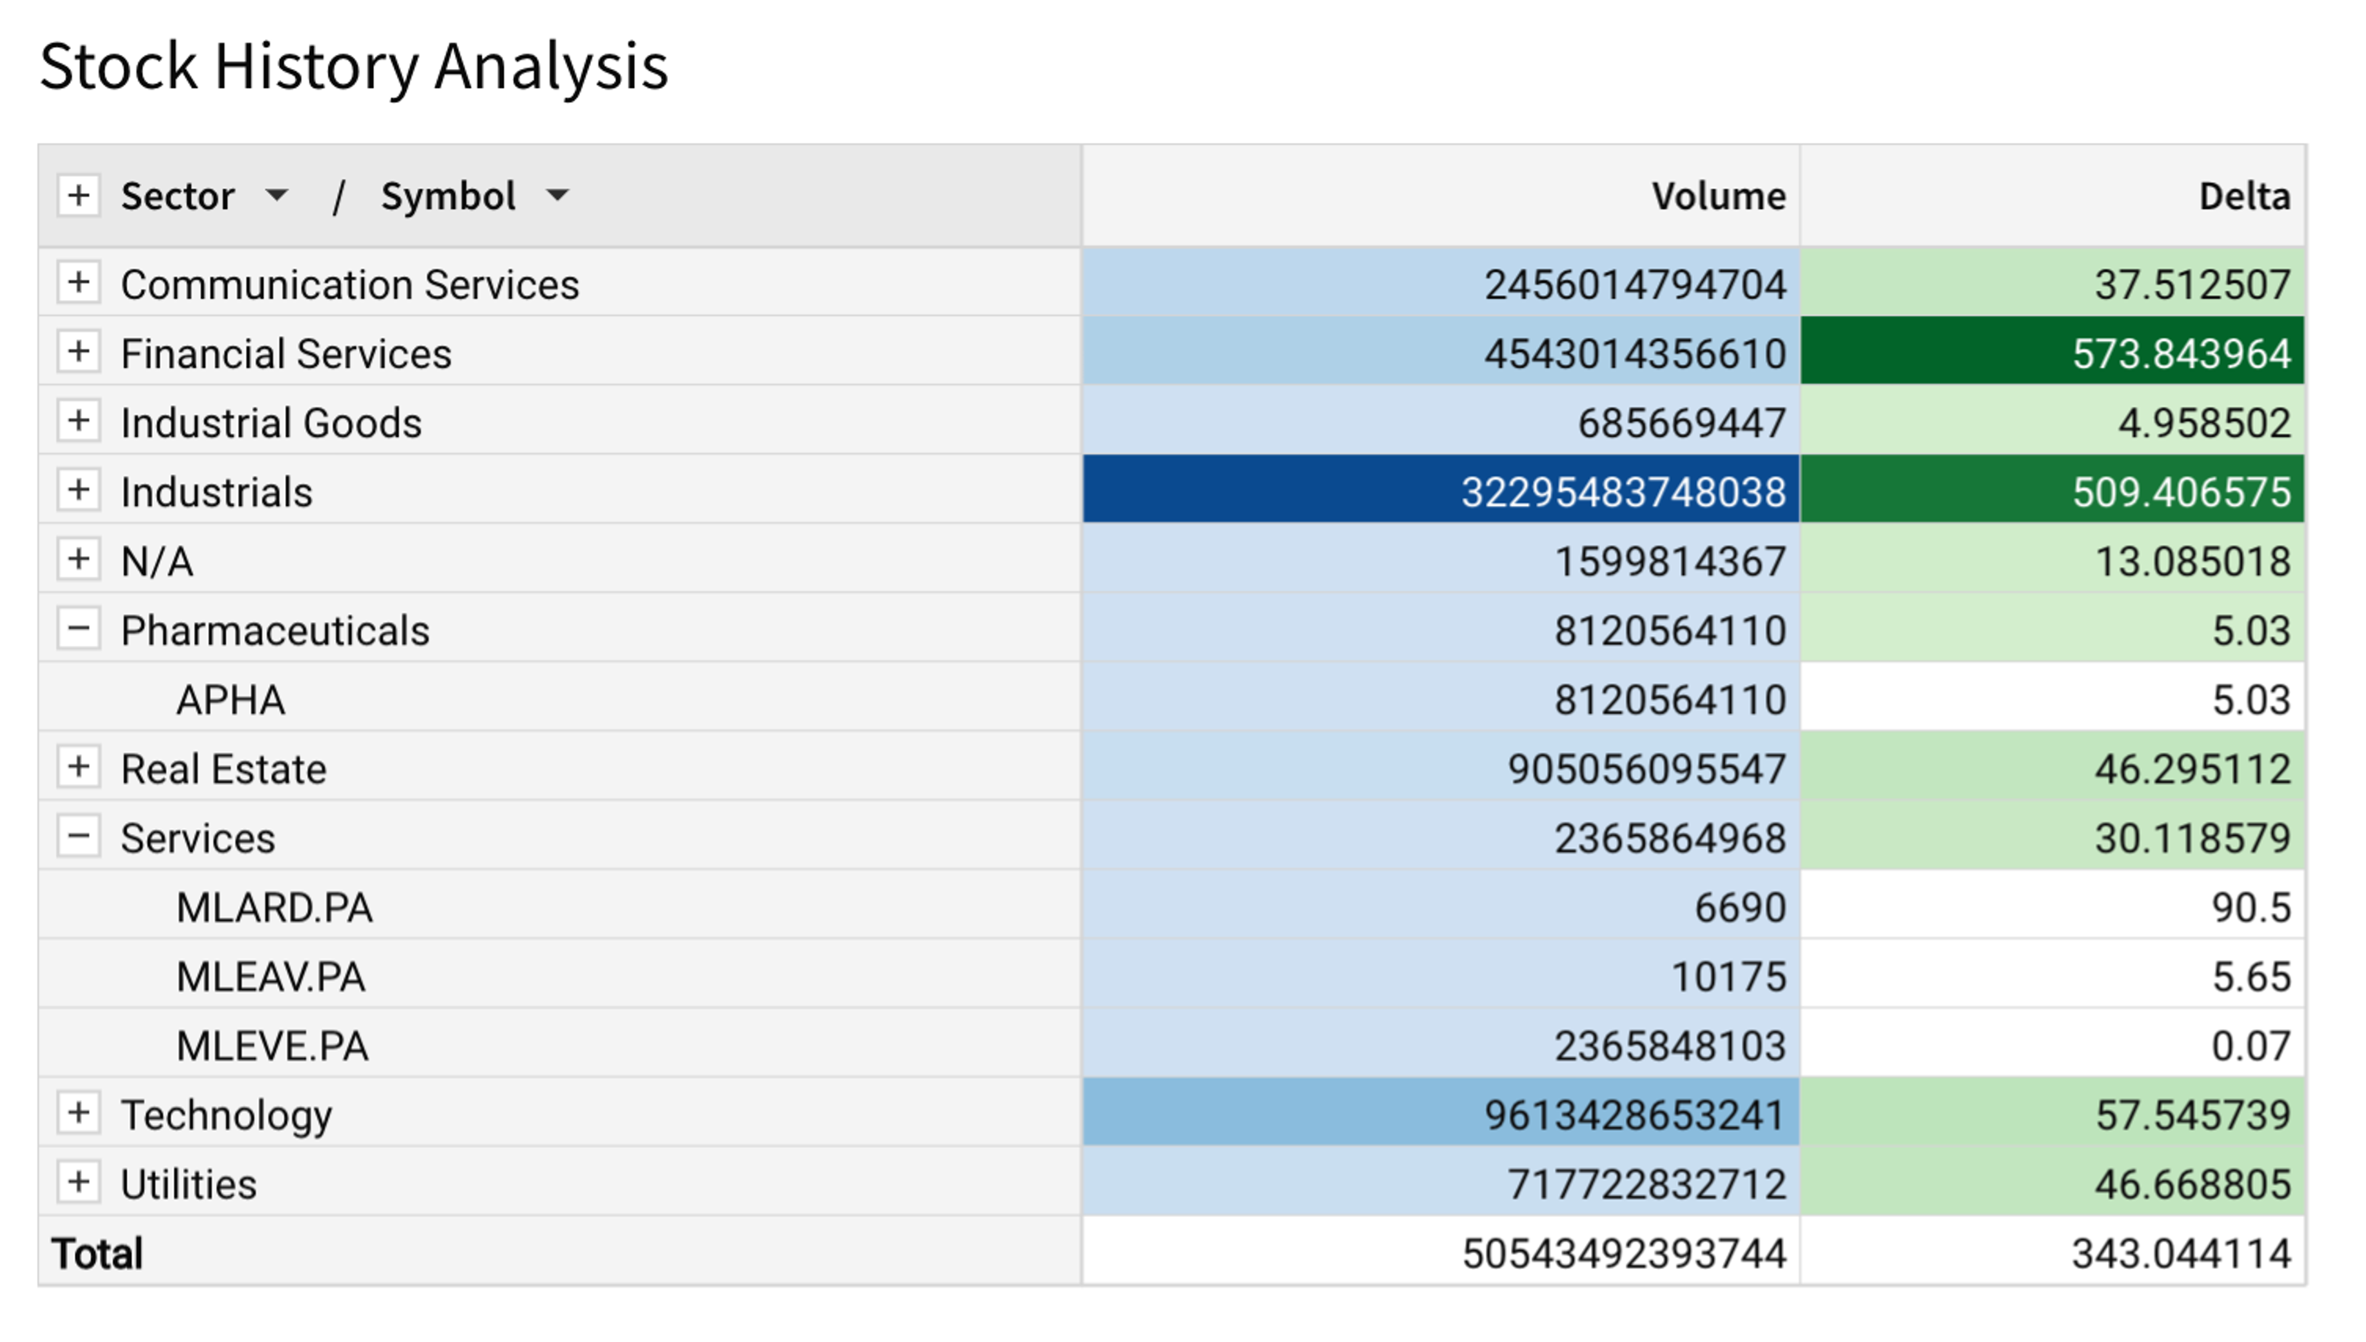Expand the Technology sector
Image resolution: width=2366 pixels, height=1342 pixels.
click(x=78, y=1113)
